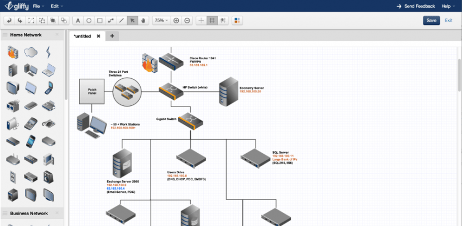The height and width of the screenshot is (226, 462).
Task: Pick the lightning bolt shape
Action: 48,52
